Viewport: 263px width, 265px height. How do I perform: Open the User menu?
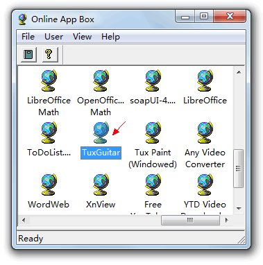53,37
